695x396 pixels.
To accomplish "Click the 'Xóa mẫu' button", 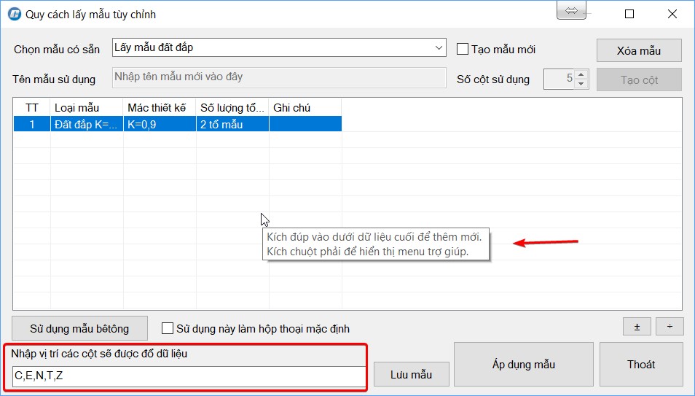I will coord(638,50).
